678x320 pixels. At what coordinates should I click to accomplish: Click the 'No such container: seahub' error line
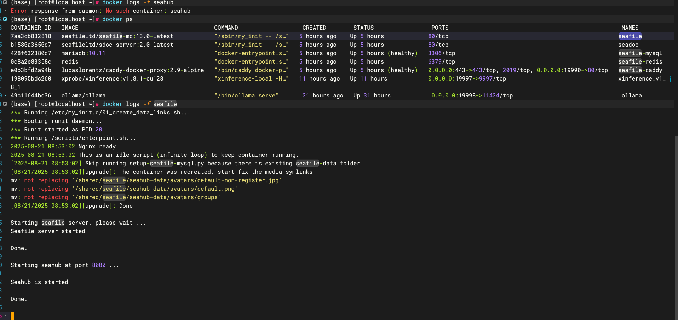[100, 11]
